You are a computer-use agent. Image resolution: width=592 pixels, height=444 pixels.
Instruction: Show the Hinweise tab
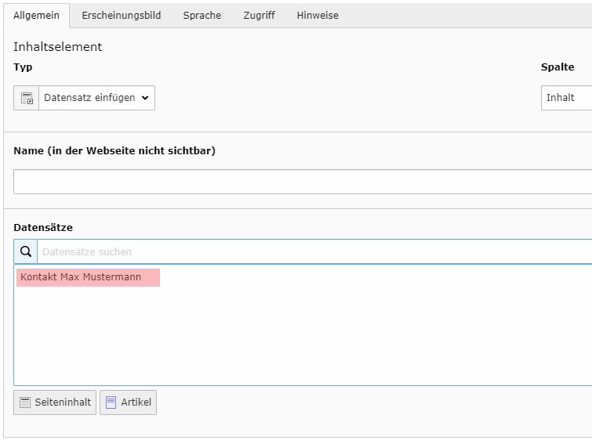[x=318, y=16]
